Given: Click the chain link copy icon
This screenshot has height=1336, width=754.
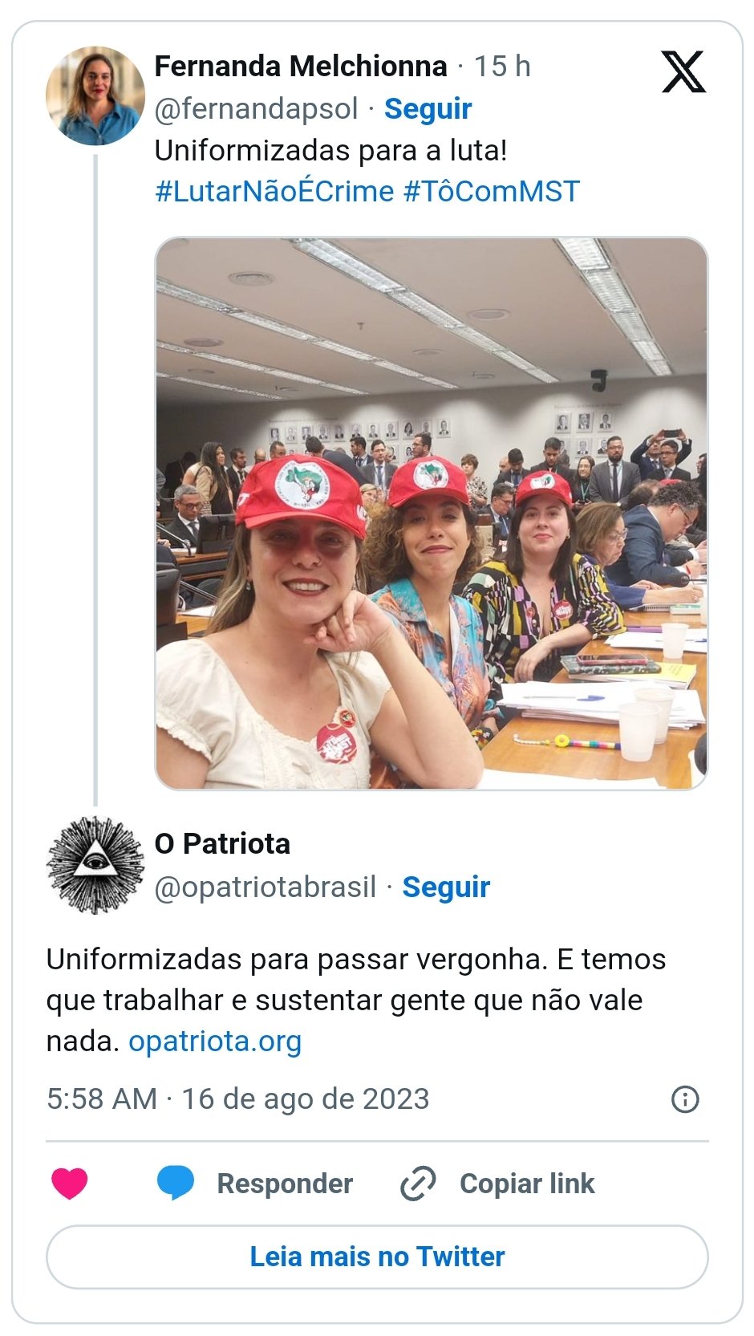Looking at the screenshot, I should (418, 1184).
